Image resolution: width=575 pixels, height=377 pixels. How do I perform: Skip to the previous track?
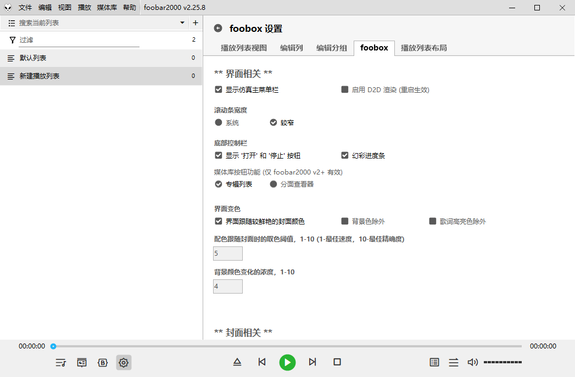tap(262, 362)
